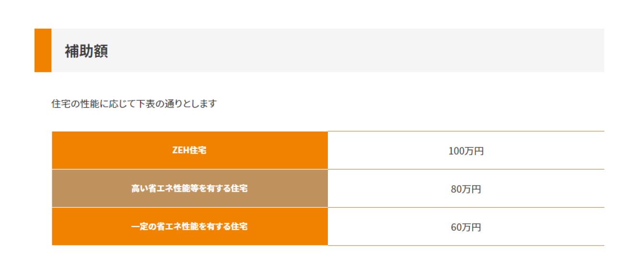Screen dimensions: 639x279
Task: Select the 80万円 amount cell
Action: click(x=466, y=189)
